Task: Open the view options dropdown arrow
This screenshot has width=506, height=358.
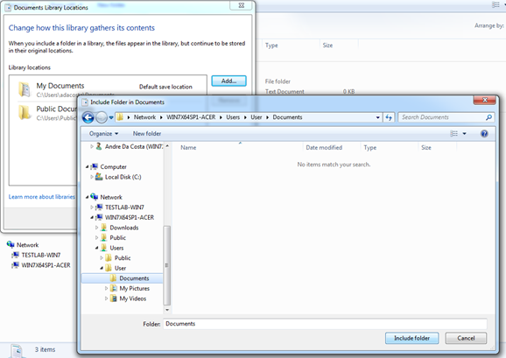Action: 464,134
